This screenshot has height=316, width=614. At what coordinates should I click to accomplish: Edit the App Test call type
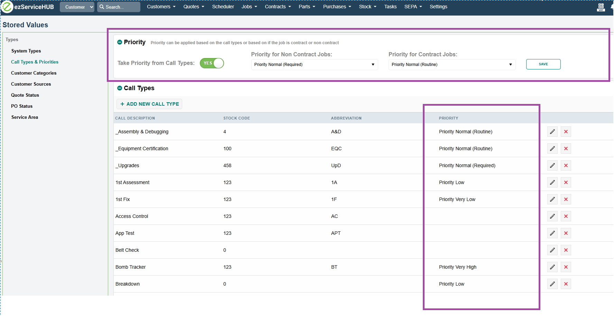pos(552,233)
